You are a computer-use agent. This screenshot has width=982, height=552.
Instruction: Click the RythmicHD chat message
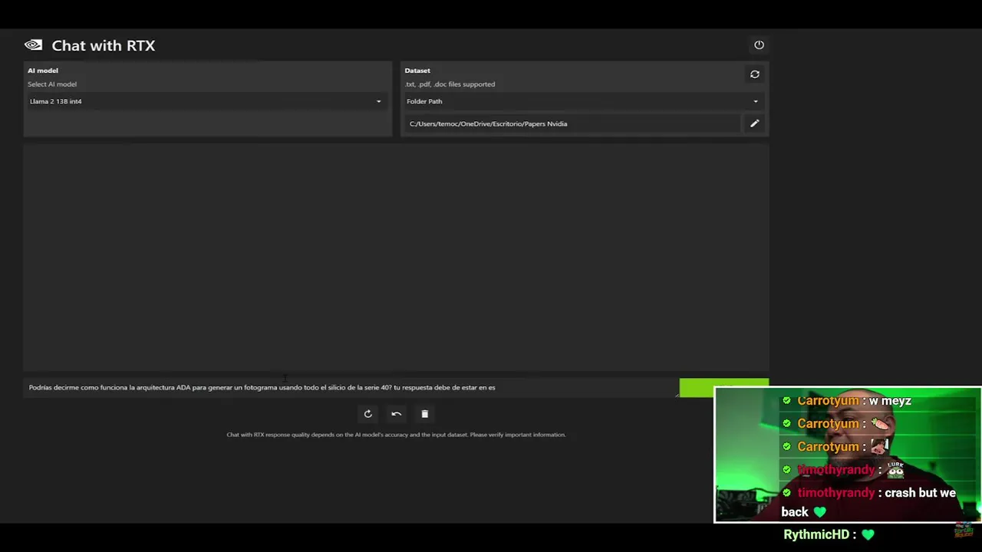pyautogui.click(x=829, y=534)
